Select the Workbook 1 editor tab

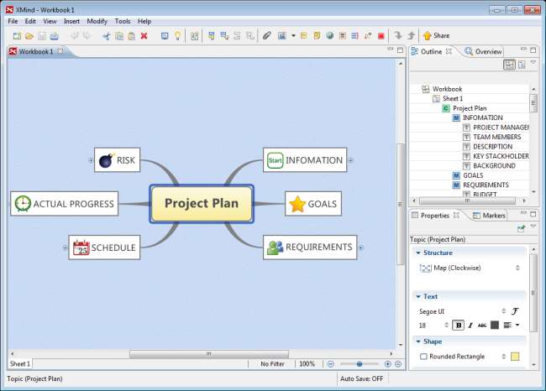[36, 51]
